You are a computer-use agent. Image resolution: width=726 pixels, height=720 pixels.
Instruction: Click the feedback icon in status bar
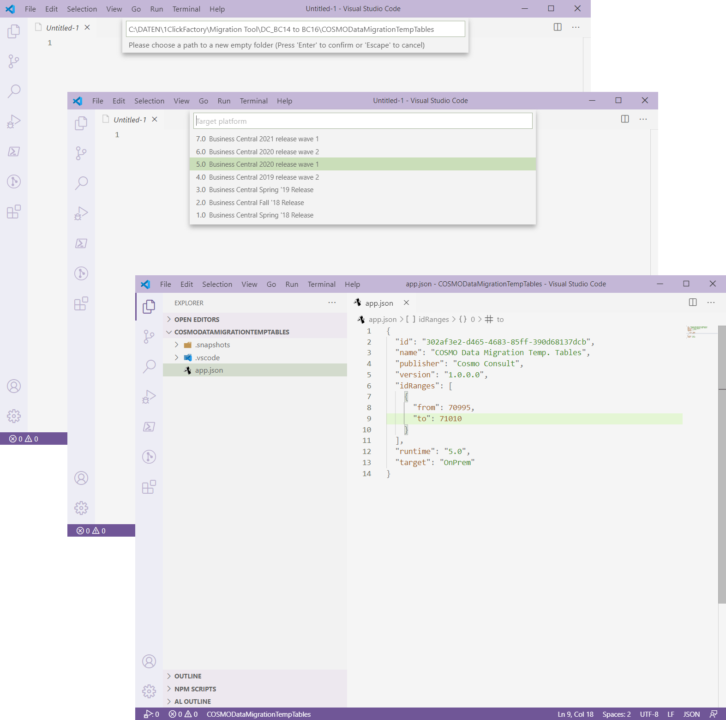(713, 714)
